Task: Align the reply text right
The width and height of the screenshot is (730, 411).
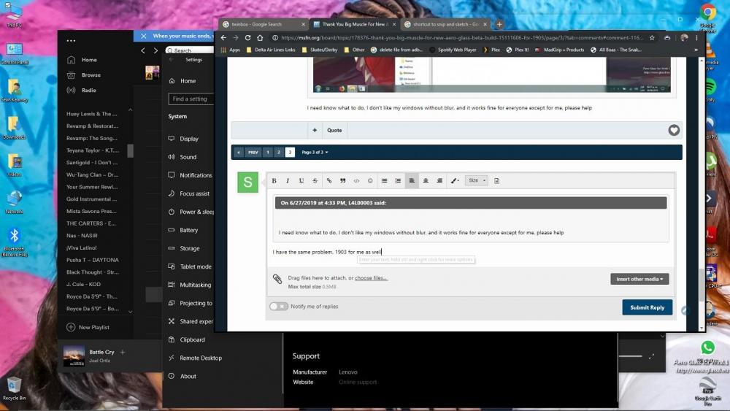Action: tap(439, 180)
